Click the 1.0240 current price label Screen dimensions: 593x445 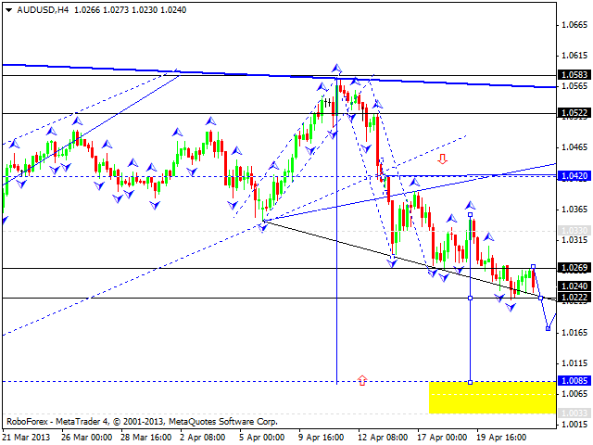pyautogui.click(x=572, y=286)
